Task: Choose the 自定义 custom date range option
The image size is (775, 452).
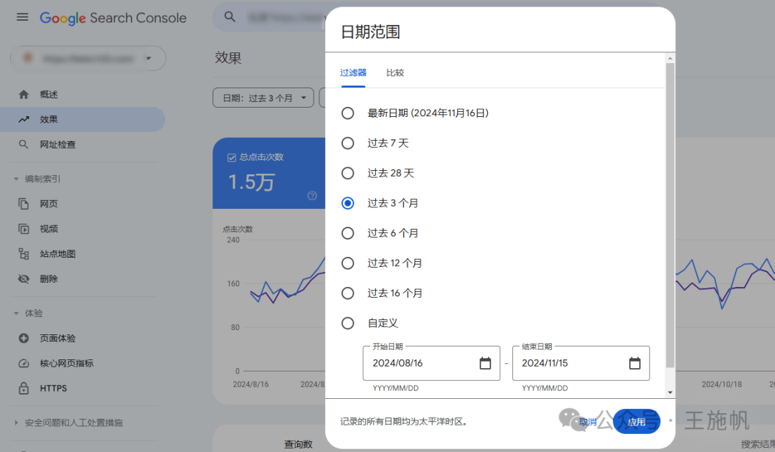Action: [x=348, y=323]
